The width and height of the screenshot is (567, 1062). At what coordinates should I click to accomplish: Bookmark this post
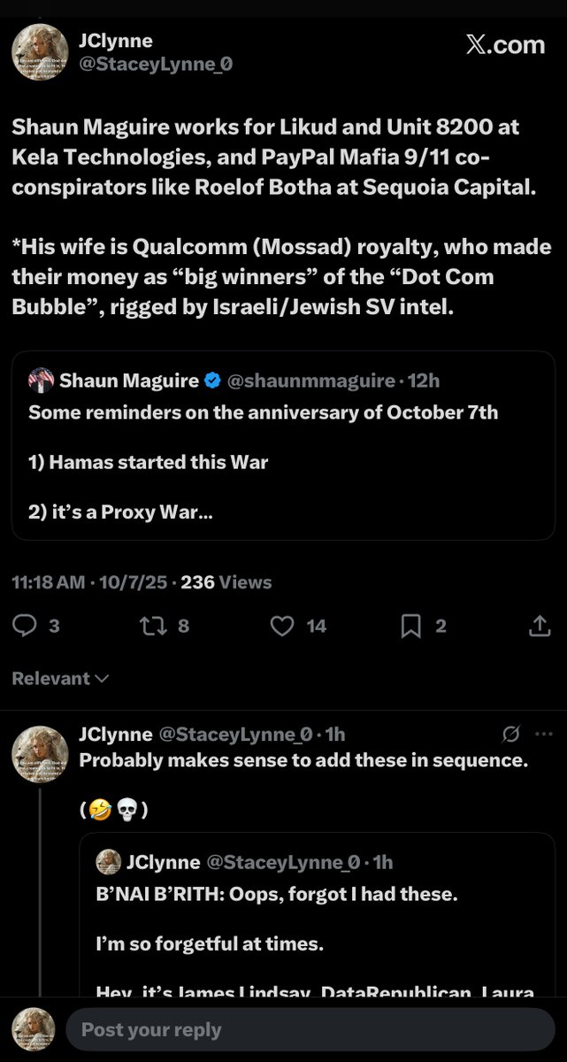pos(411,627)
